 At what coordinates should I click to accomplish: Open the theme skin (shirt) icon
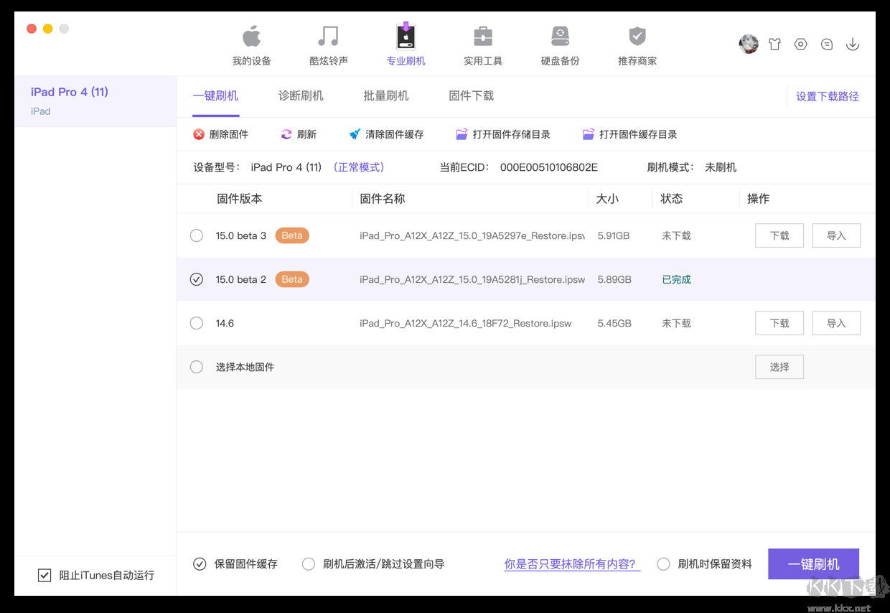[774, 44]
